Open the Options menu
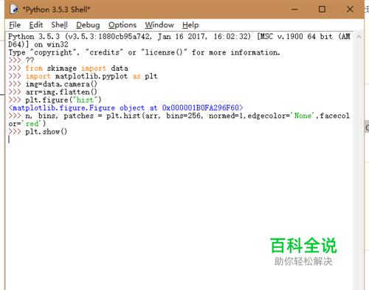369x290 pixels. coord(123,25)
